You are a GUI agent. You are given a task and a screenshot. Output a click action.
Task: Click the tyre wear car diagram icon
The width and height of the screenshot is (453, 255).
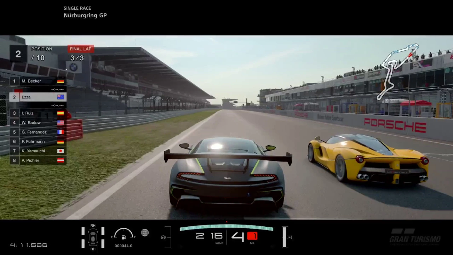(x=93, y=237)
